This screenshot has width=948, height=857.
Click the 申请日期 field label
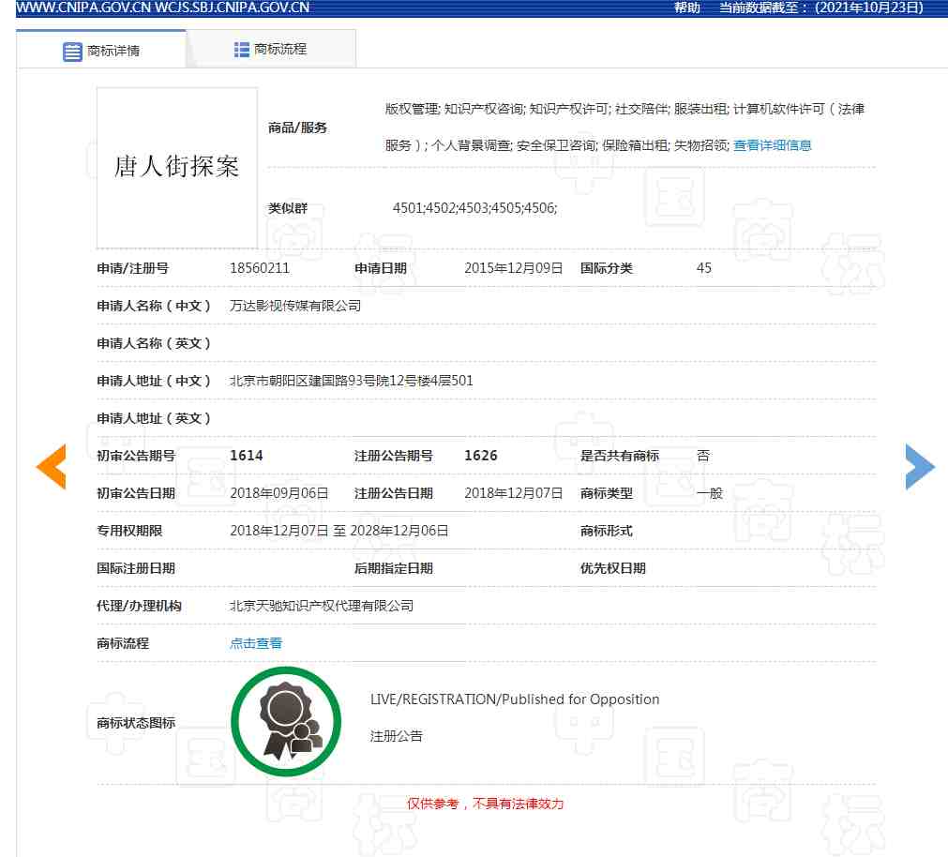[x=381, y=268]
